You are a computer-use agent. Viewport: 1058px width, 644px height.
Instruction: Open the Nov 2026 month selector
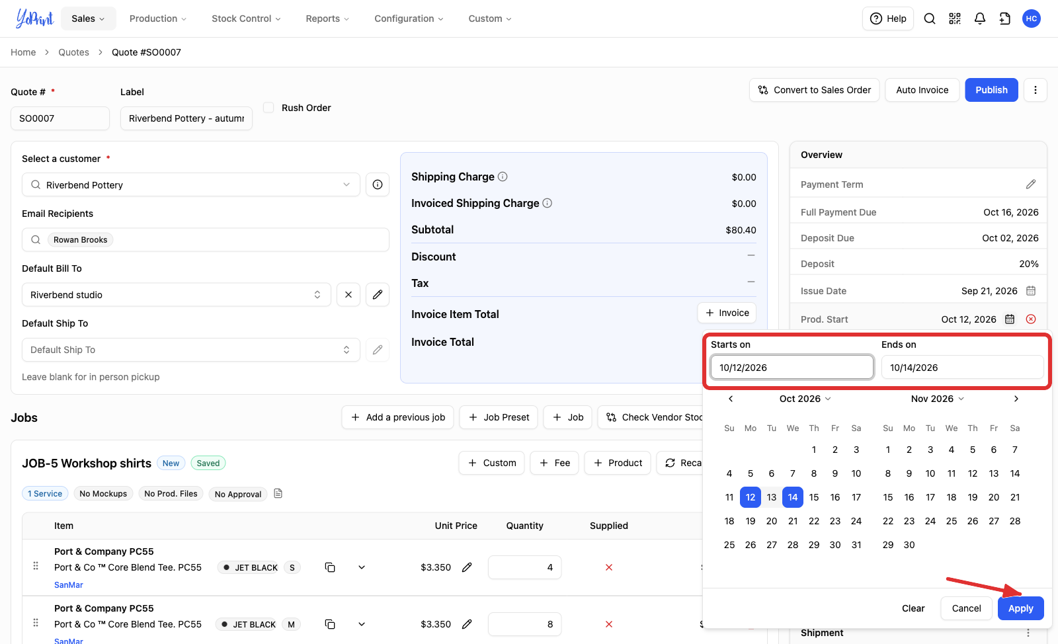tap(938, 399)
